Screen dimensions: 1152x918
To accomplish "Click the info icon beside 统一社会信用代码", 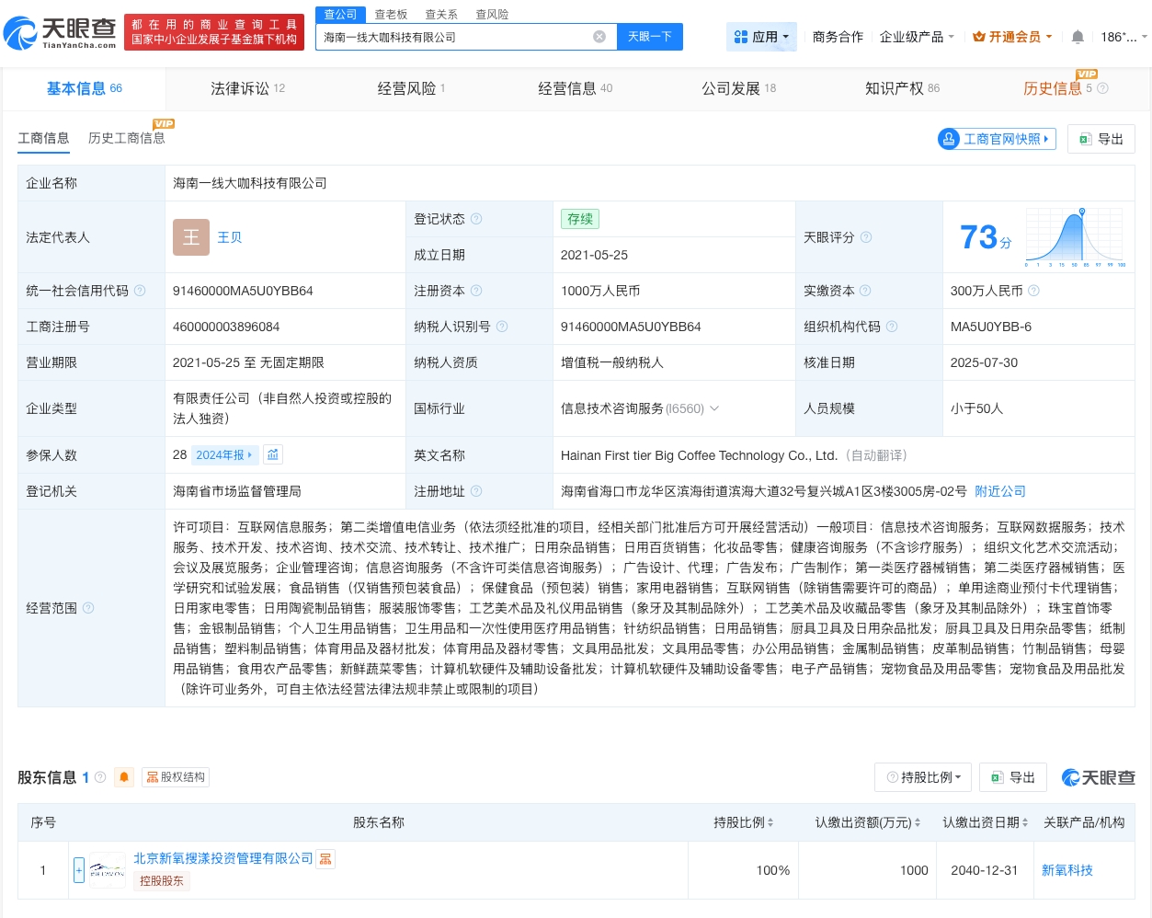I will click(x=140, y=291).
